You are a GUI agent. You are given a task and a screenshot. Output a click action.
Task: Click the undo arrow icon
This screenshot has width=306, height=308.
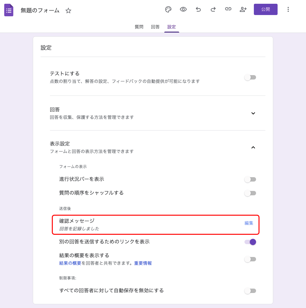click(x=198, y=9)
